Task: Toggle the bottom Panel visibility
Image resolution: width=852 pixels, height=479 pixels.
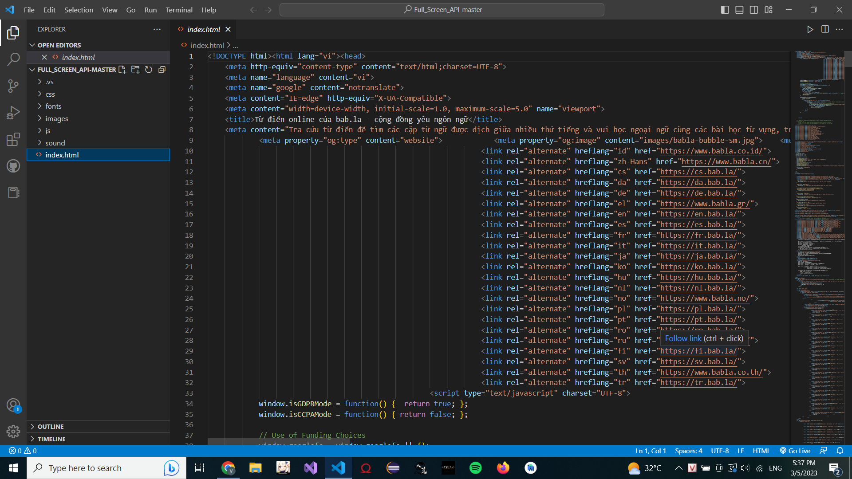Action: 739,9
